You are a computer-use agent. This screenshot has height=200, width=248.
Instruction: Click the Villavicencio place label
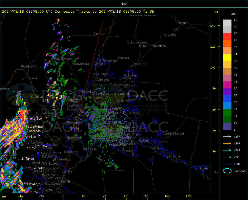click(x=61, y=59)
